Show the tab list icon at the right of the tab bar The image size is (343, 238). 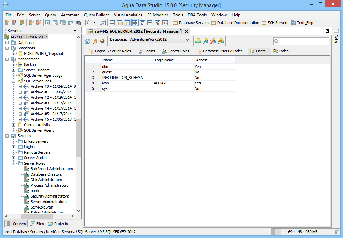click(x=327, y=31)
